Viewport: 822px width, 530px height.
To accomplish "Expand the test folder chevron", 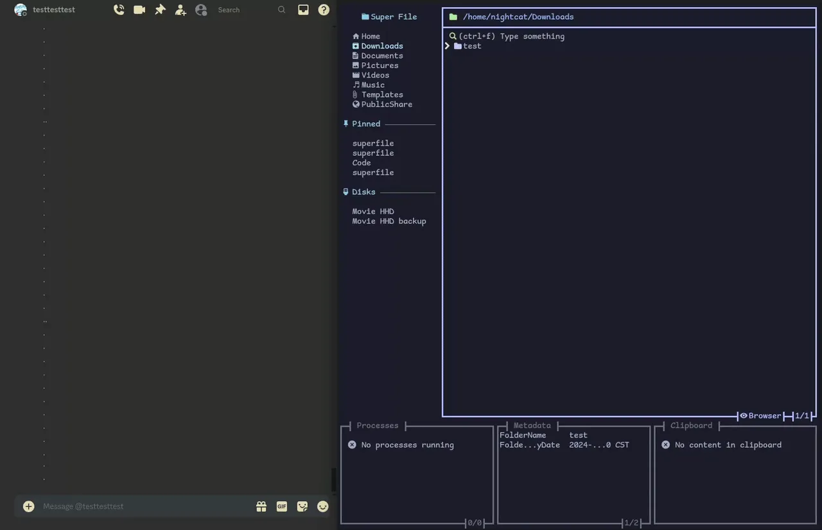I will (447, 46).
